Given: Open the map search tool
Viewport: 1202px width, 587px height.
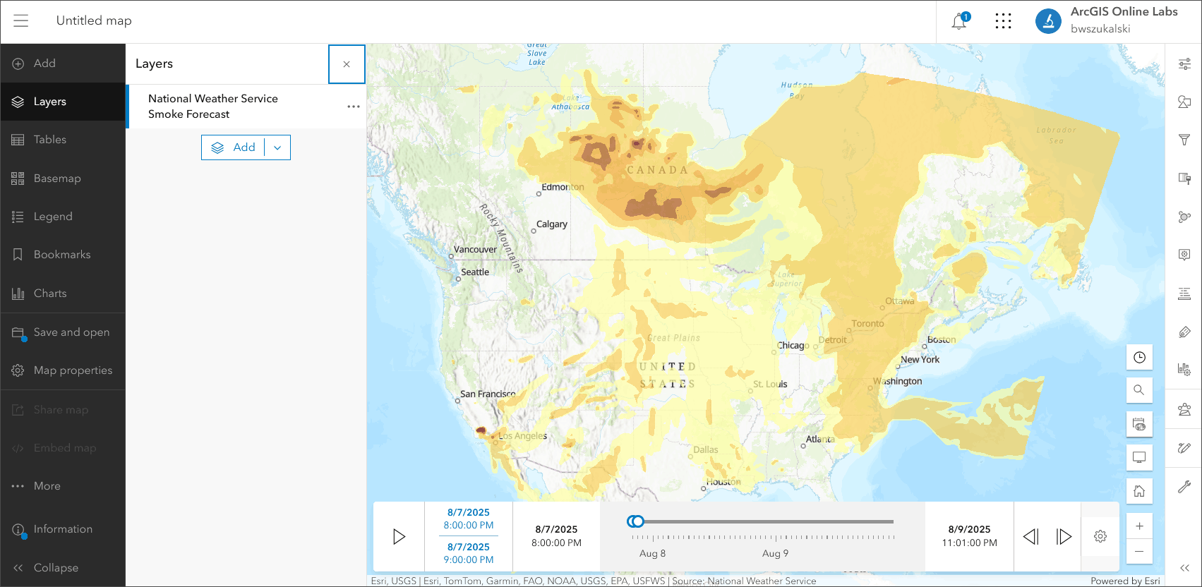Looking at the screenshot, I should 1139,390.
